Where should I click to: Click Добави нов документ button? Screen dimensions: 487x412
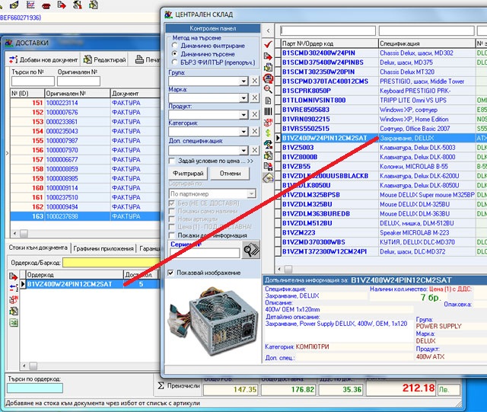pyautogui.click(x=43, y=59)
